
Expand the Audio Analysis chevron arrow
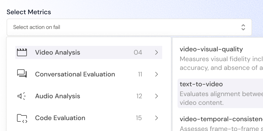pos(156,96)
